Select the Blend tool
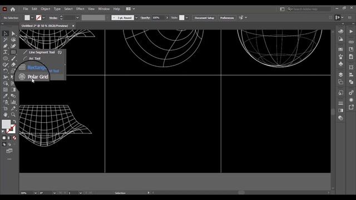This screenshot has height=200, width=356. coord(13,96)
